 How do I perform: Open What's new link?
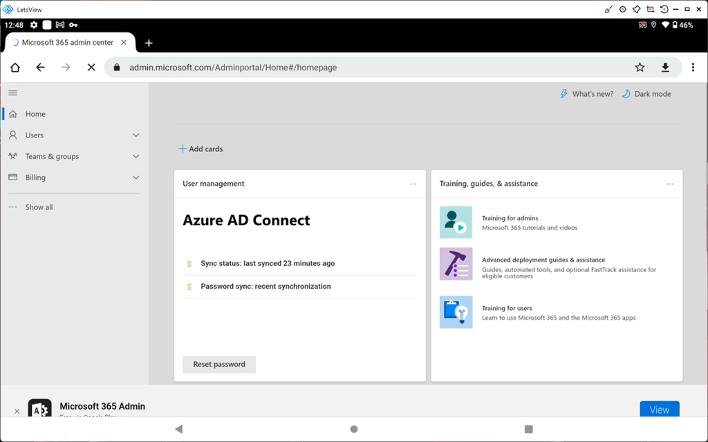pyautogui.click(x=586, y=94)
